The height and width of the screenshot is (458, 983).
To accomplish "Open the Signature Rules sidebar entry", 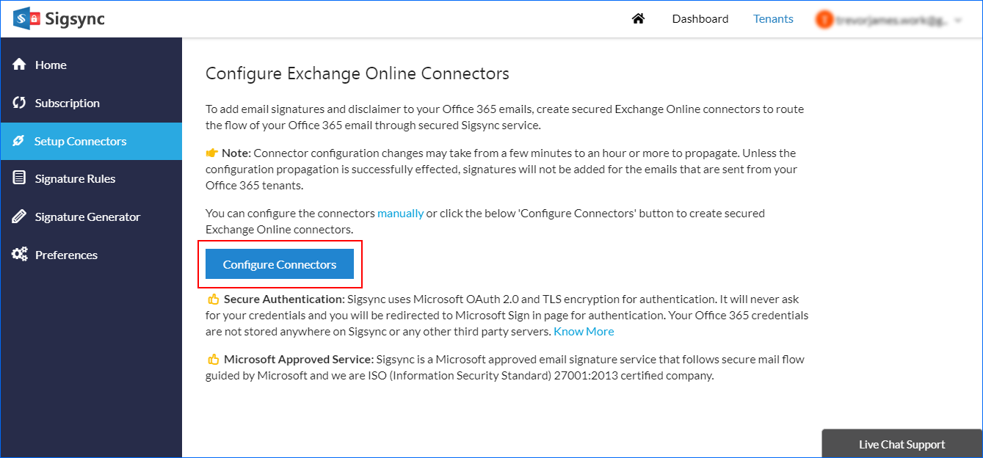I will click(75, 178).
